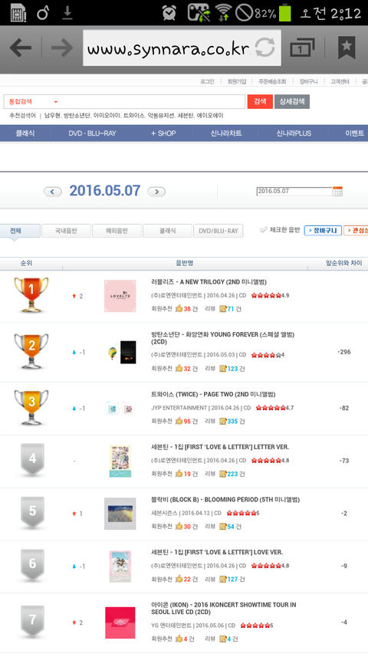Screen dimensions: 368x654
Task: Open the calendar icon beside date field
Action: [x=337, y=191]
